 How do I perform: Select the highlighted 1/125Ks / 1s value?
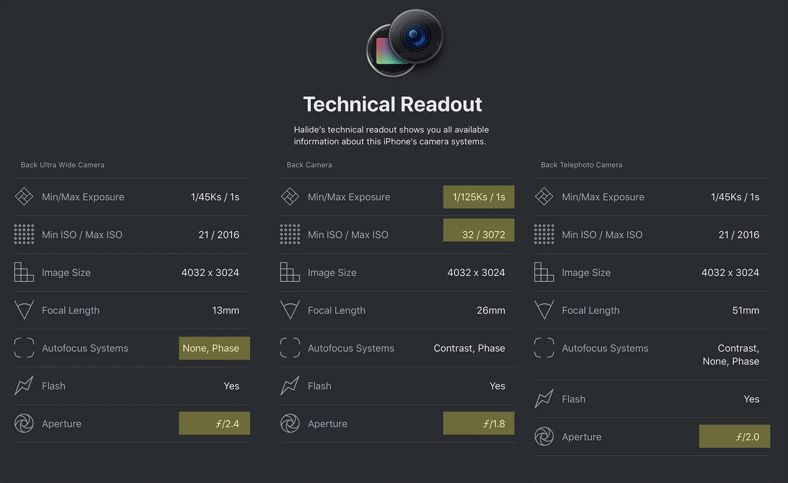[479, 197]
